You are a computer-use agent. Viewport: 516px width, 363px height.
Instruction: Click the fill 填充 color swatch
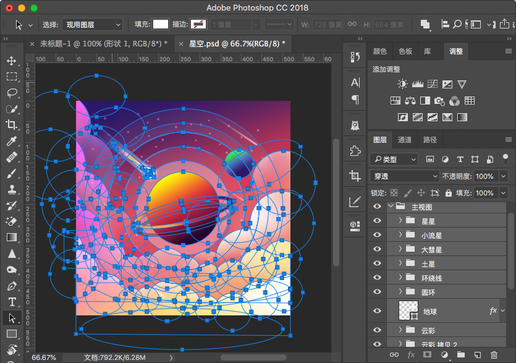[x=161, y=24]
